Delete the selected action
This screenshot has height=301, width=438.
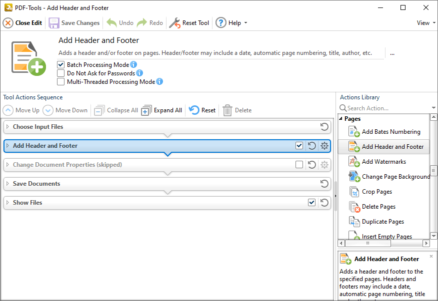[x=237, y=110]
